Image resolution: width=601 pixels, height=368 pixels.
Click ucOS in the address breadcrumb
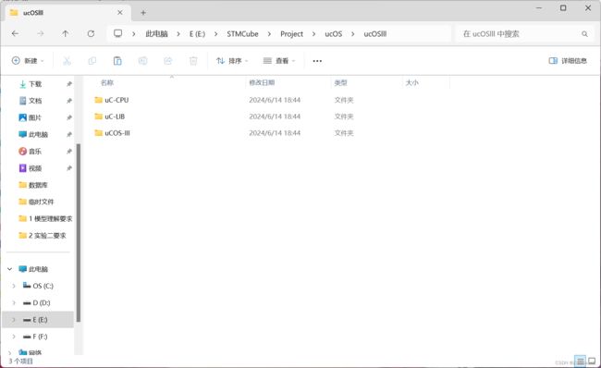click(334, 33)
